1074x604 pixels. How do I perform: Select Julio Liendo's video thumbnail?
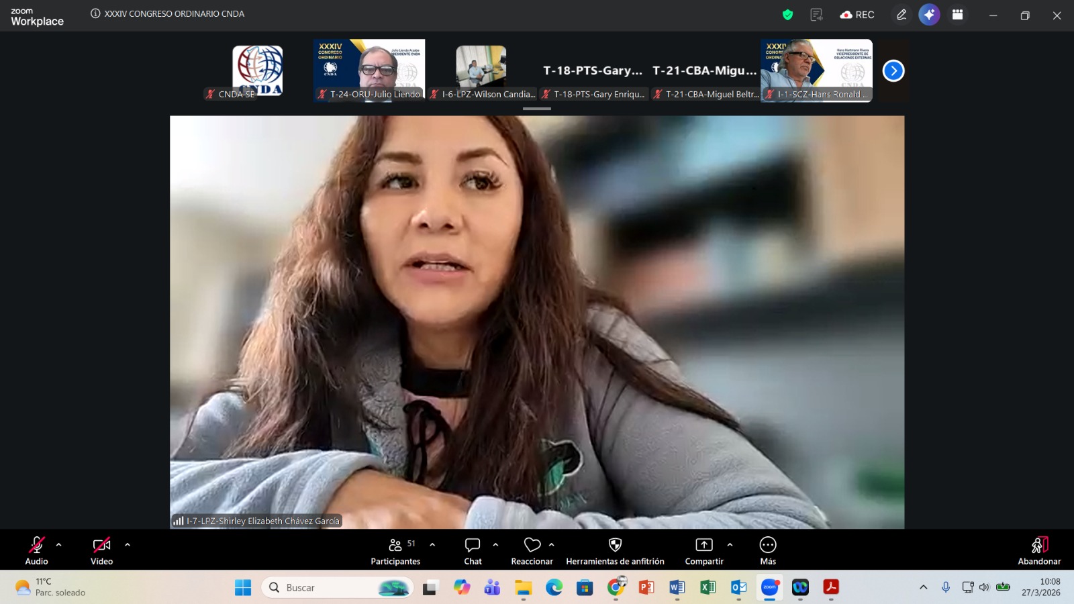point(369,69)
